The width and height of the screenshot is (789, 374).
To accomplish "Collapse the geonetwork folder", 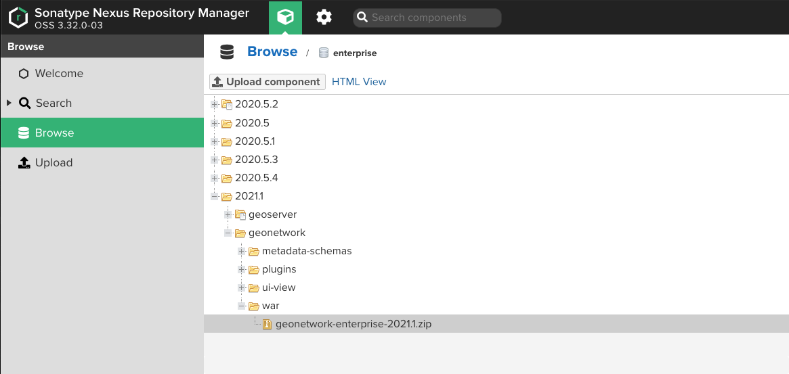I will coord(228,233).
